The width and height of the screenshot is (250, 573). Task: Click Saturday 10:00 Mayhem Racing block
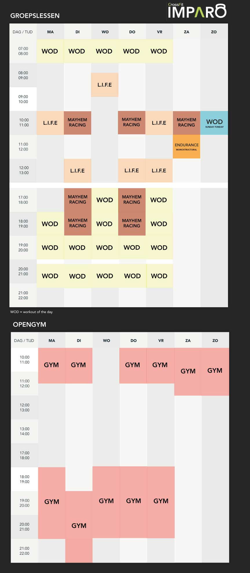click(187, 123)
